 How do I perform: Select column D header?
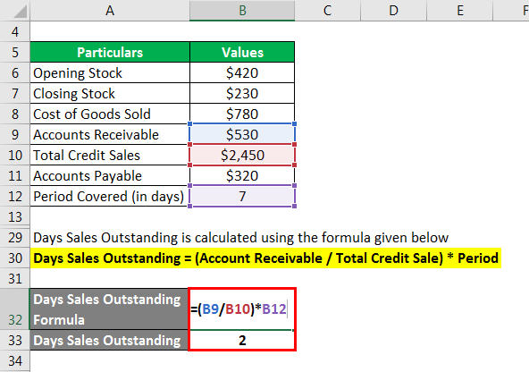point(393,11)
